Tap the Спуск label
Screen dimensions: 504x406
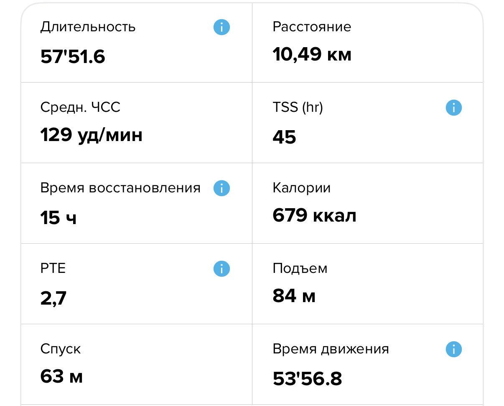coord(61,349)
